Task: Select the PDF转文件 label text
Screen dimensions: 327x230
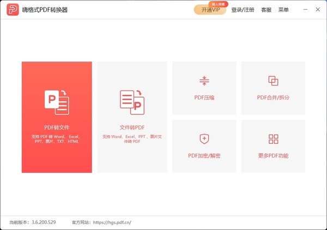Action: coord(57,128)
